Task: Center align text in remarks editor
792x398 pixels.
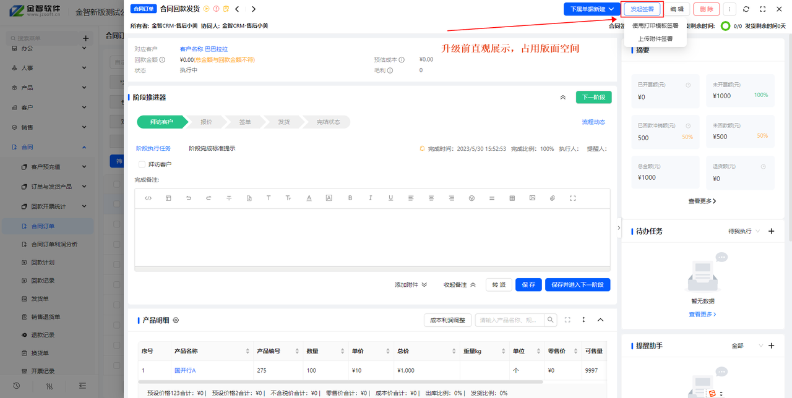Action: [431, 198]
